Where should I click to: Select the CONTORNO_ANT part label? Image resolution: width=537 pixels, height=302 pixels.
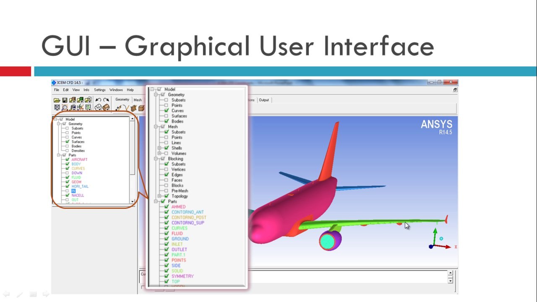[188, 212]
